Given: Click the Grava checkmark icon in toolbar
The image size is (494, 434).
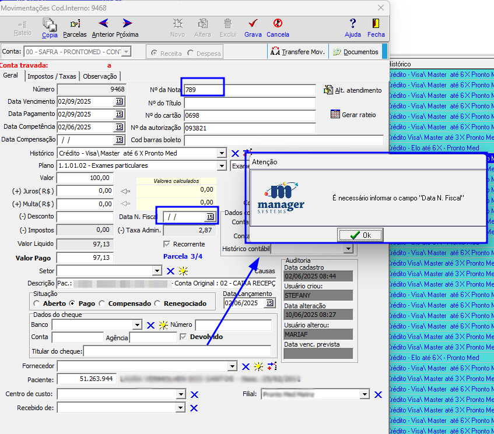Looking at the screenshot, I should [253, 24].
